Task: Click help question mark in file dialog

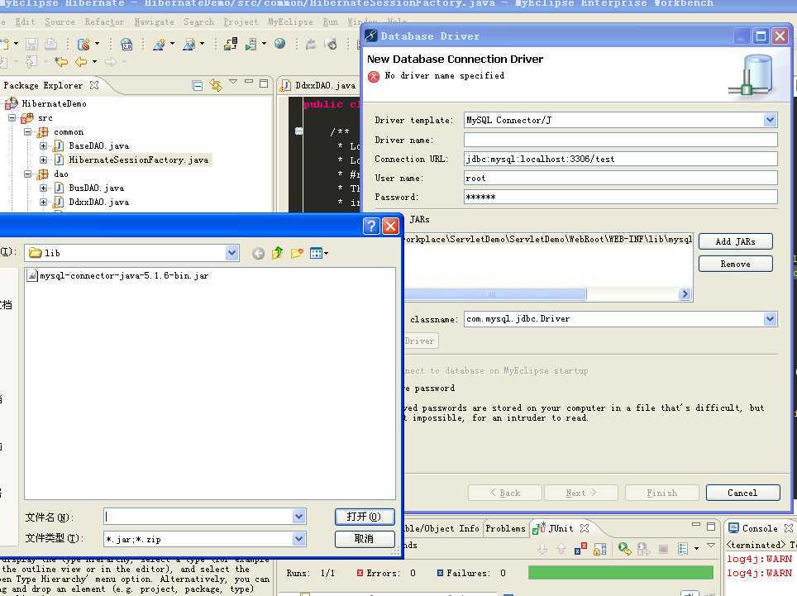Action: pyautogui.click(x=371, y=226)
